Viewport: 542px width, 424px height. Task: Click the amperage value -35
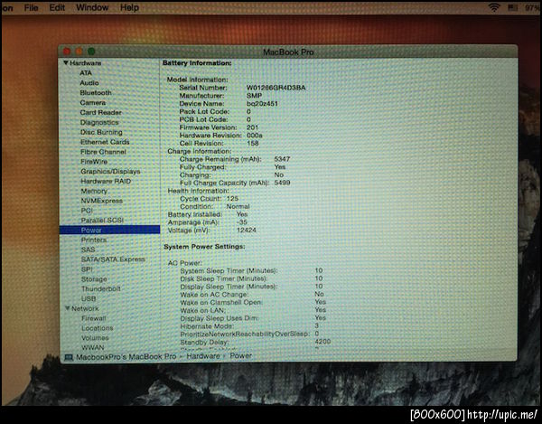[x=242, y=222]
